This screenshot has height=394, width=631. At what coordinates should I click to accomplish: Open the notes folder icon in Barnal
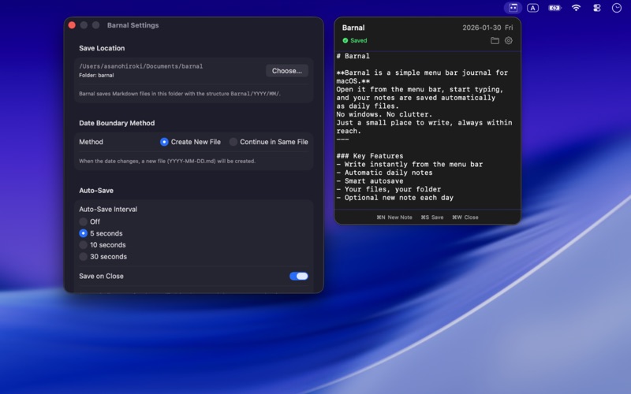(x=495, y=41)
